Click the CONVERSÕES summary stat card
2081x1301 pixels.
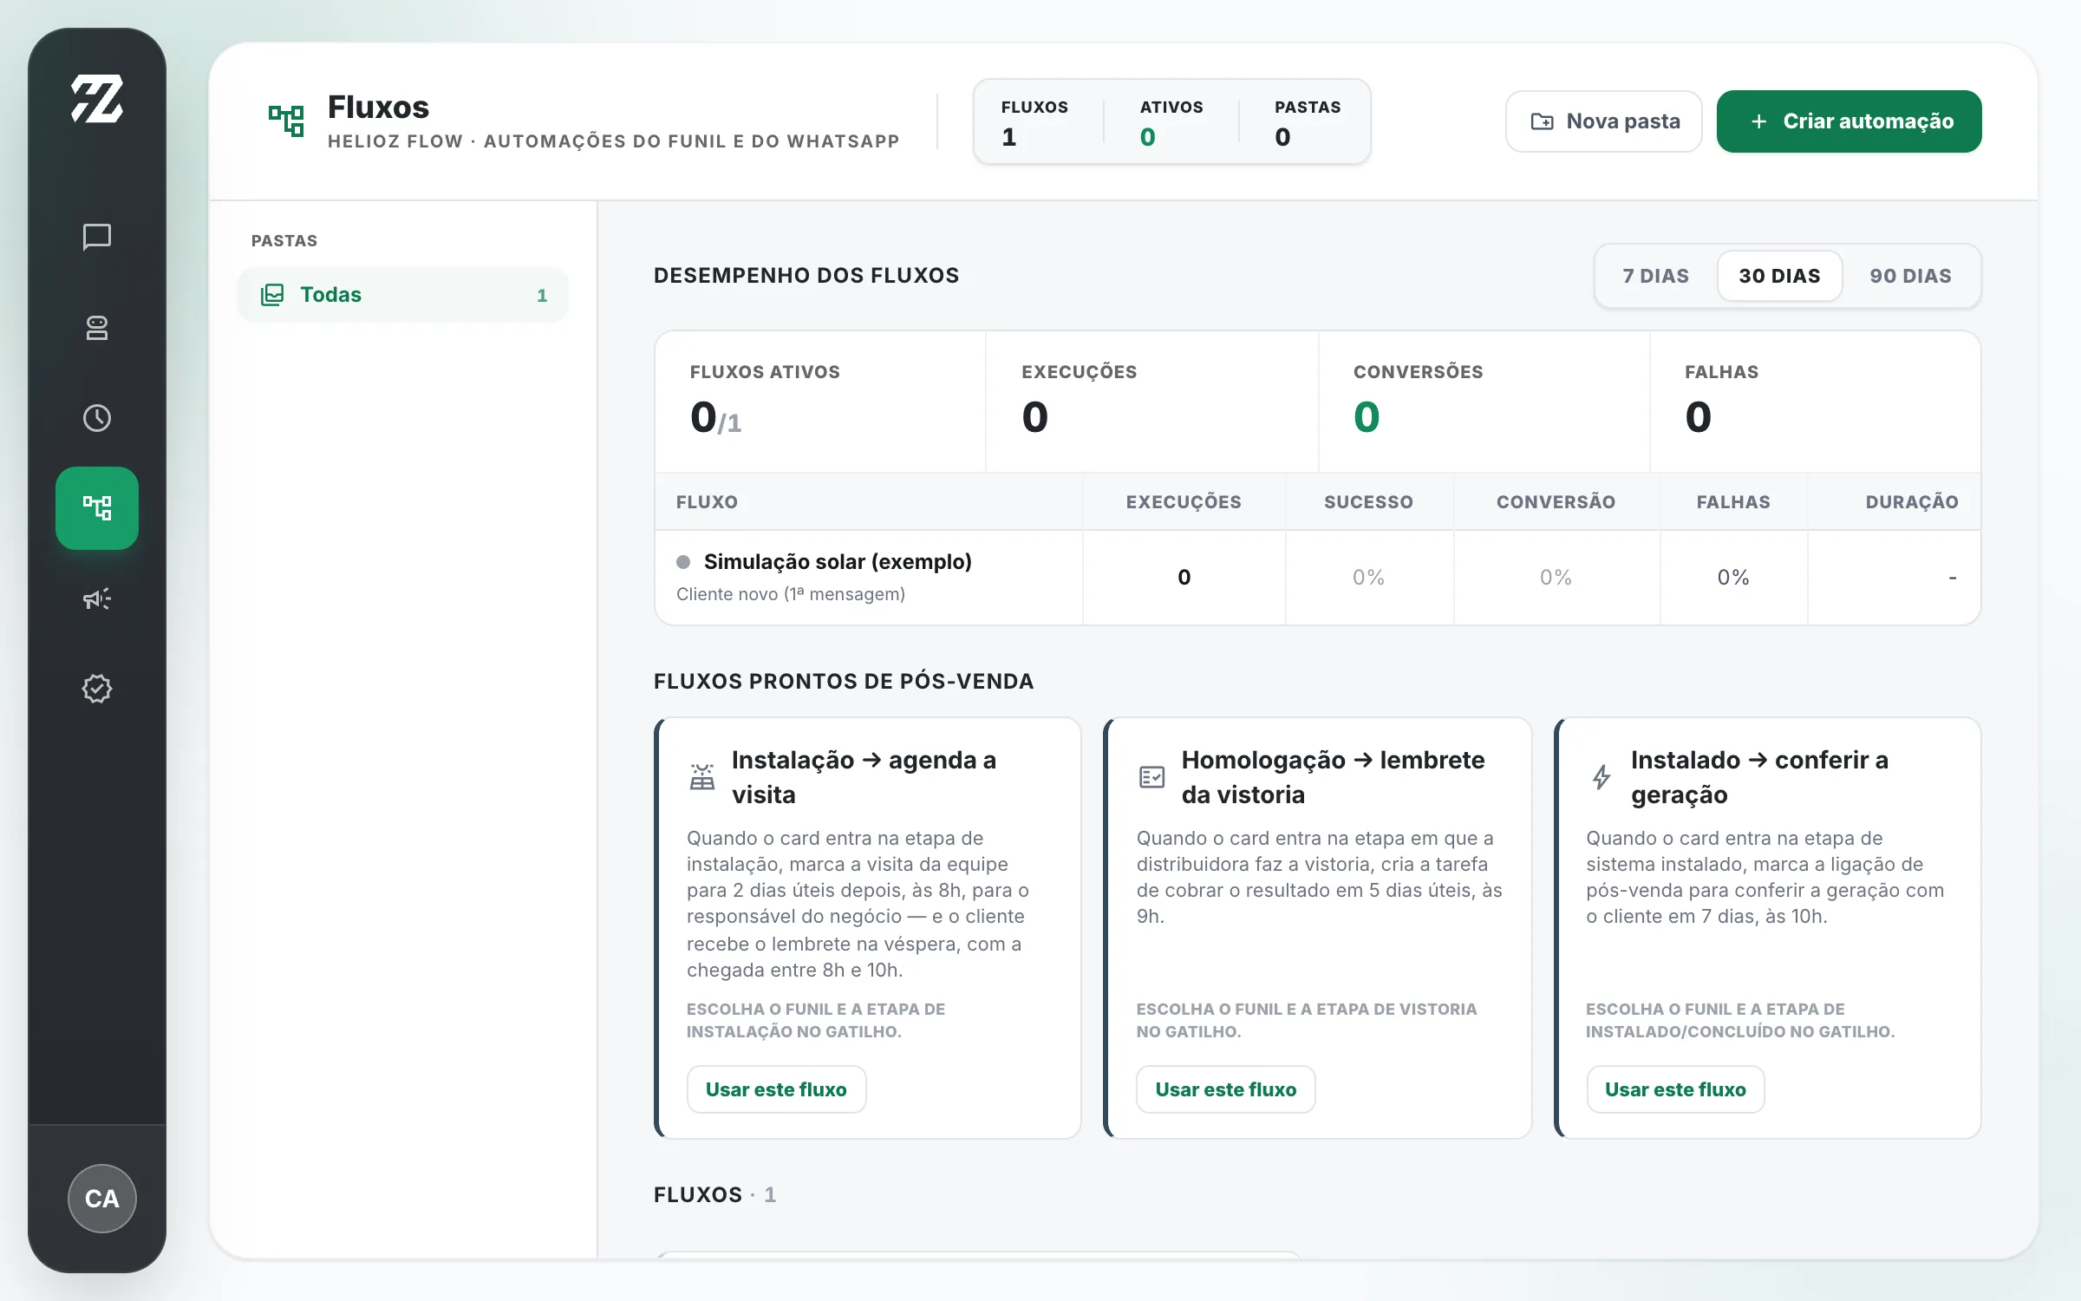1484,402
